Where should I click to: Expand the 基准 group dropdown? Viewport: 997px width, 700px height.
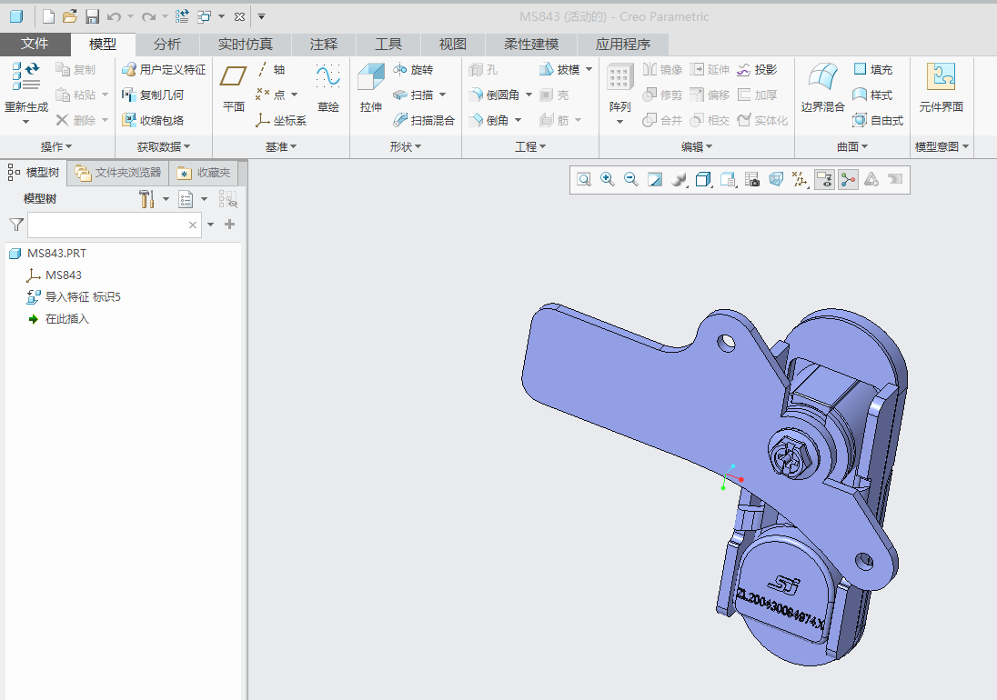(281, 146)
